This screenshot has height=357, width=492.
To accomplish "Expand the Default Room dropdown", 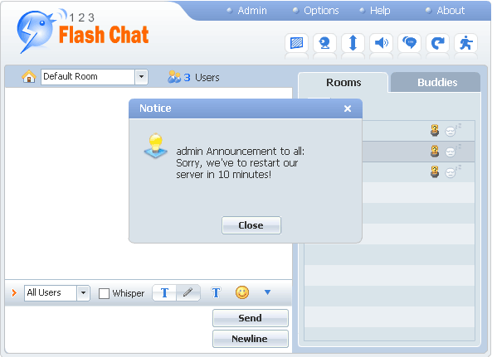I will pos(142,77).
